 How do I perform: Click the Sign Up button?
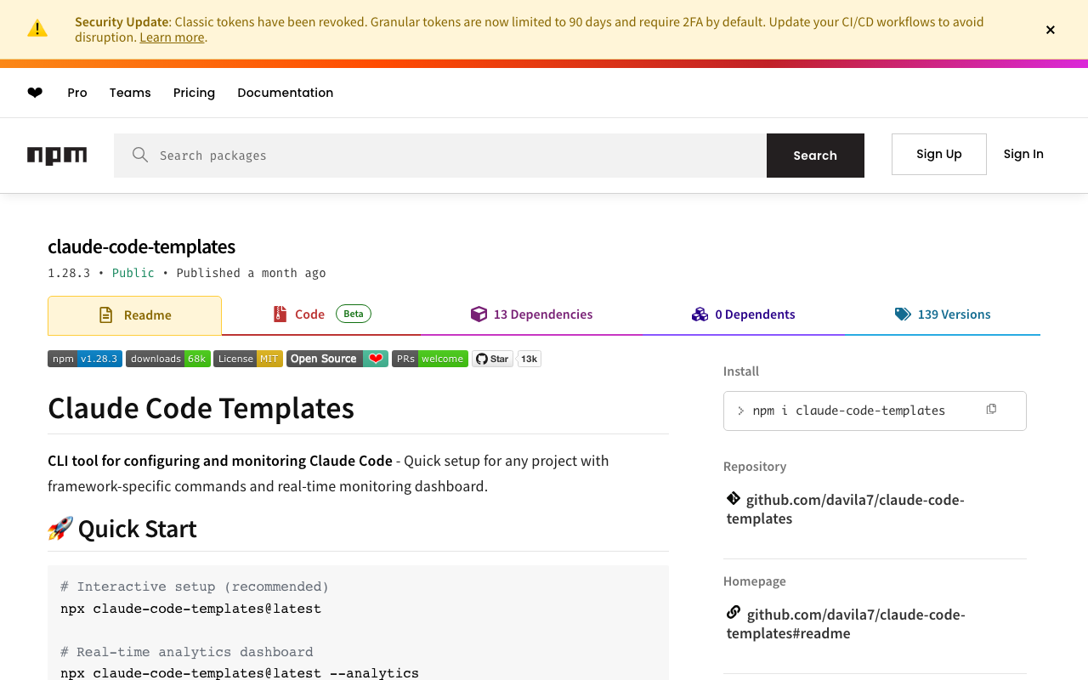tap(938, 154)
